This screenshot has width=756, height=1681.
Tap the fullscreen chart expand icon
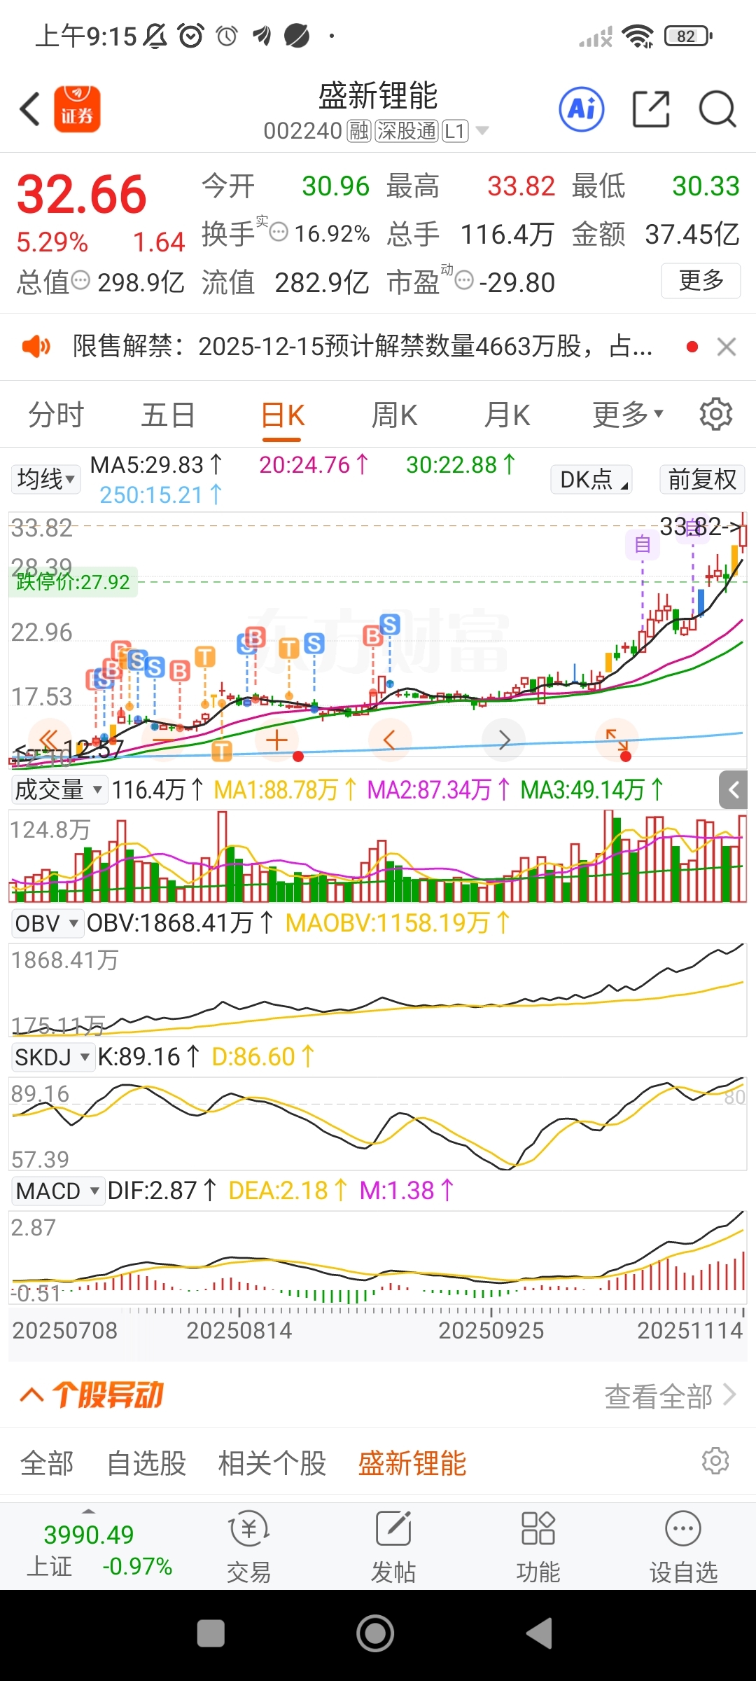[x=616, y=740]
